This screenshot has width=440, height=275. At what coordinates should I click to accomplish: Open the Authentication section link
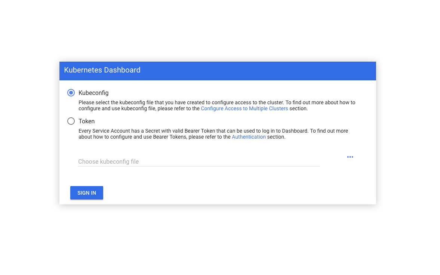(x=249, y=137)
